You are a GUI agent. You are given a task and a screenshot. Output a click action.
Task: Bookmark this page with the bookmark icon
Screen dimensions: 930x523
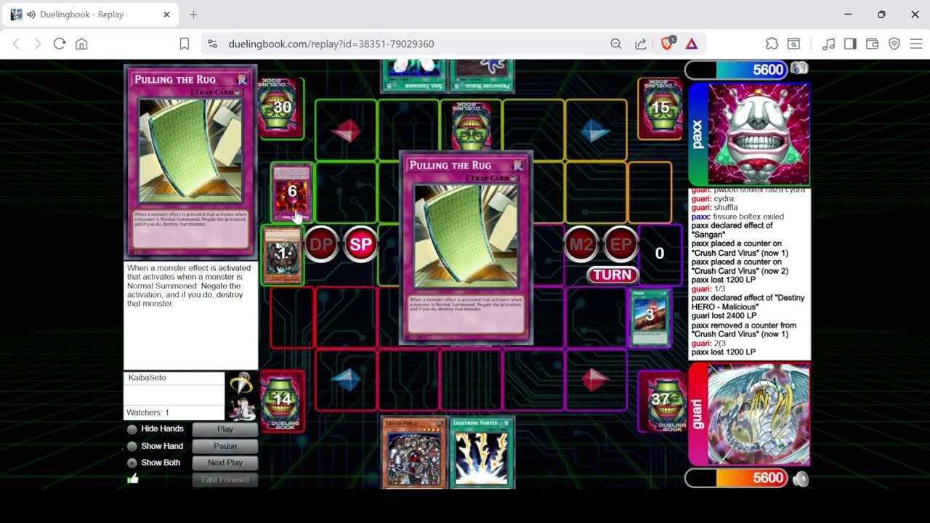185,44
